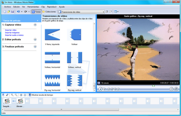Click the green preview seek bar handle
The width and height of the screenshot is (181, 116).
click(153, 86)
